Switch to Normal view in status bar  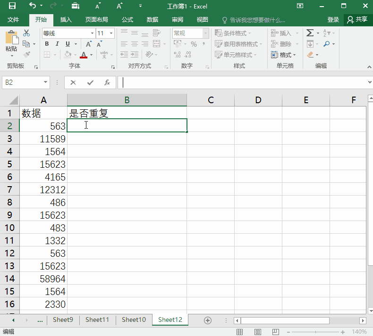tap(239, 332)
